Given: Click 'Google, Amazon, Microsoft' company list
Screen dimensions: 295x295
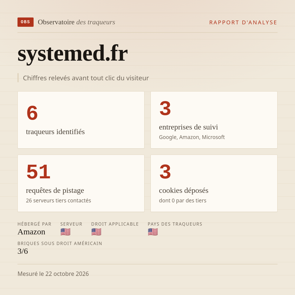Looking at the screenshot, I should point(192,137).
